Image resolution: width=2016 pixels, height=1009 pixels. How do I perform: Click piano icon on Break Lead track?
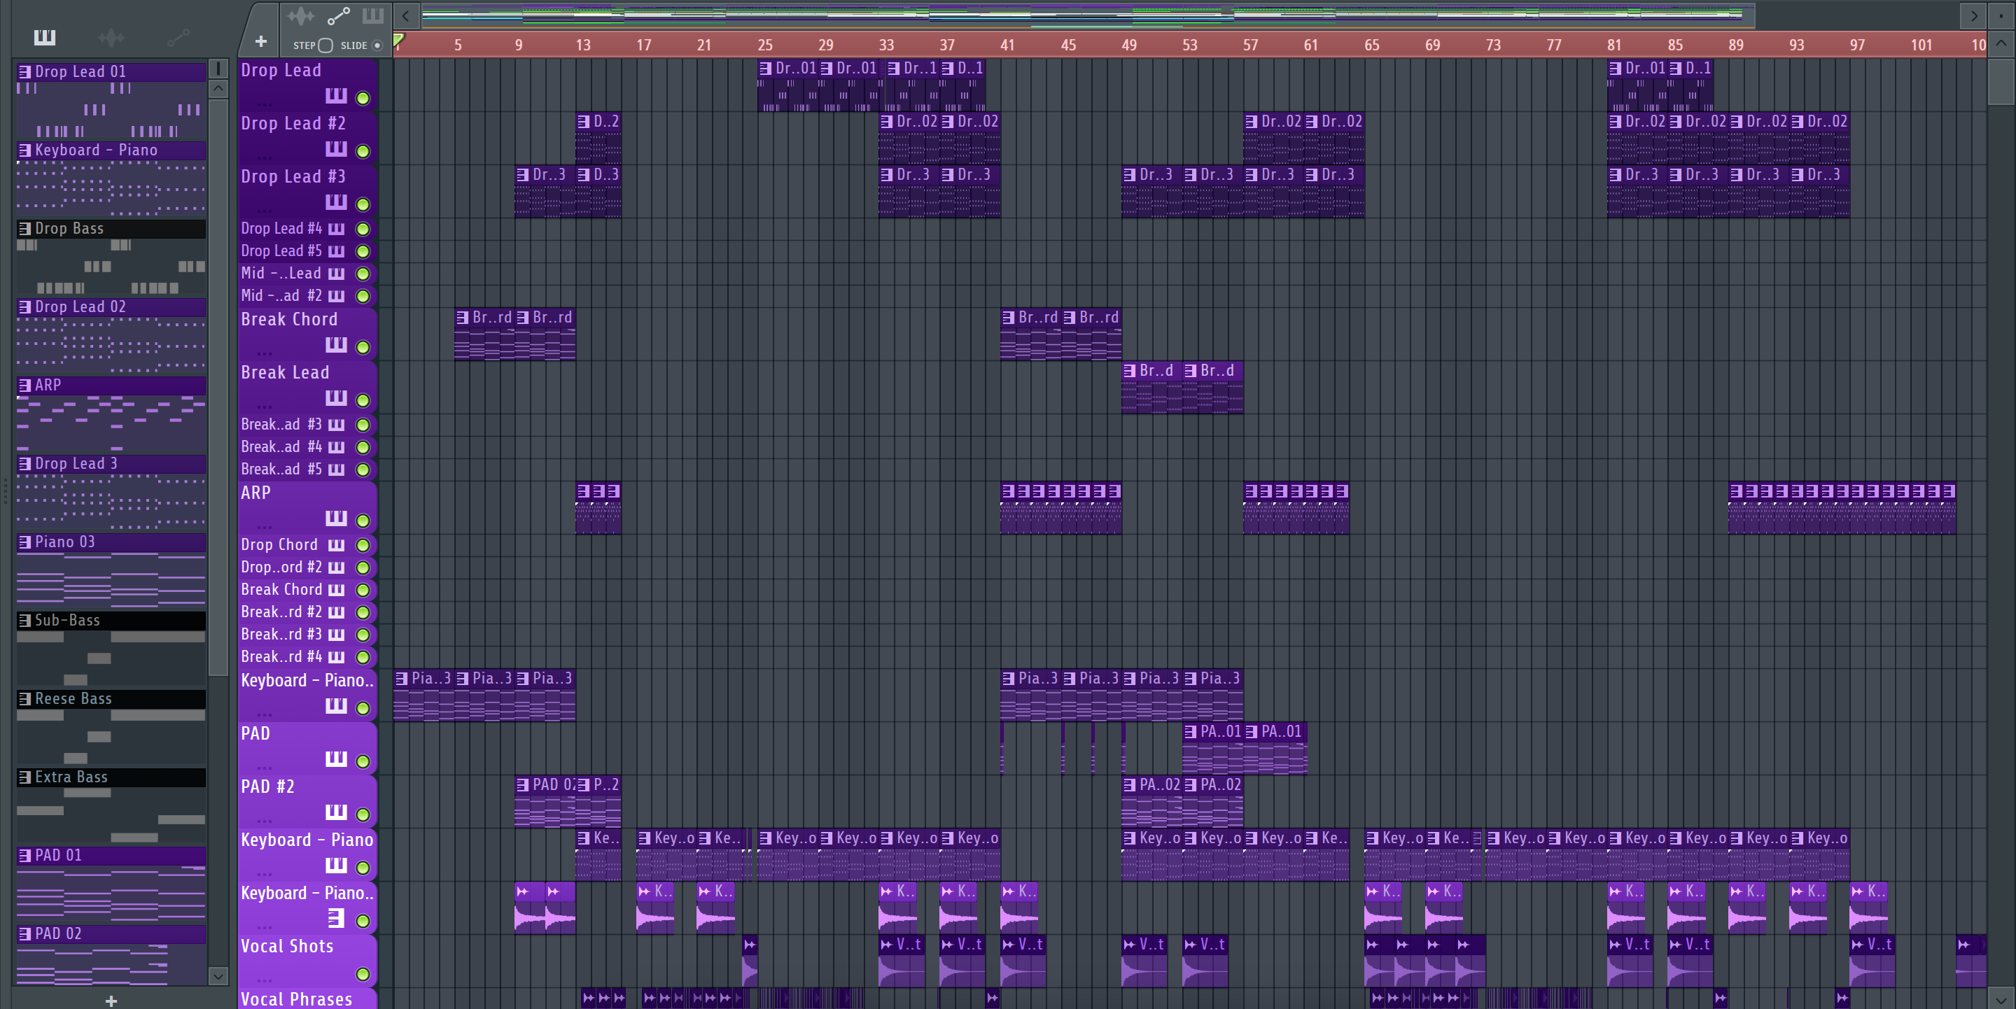point(336,398)
